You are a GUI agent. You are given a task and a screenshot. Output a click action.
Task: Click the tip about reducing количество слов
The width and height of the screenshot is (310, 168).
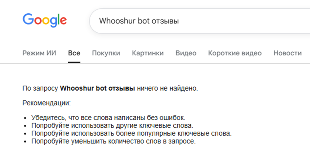[113, 142]
